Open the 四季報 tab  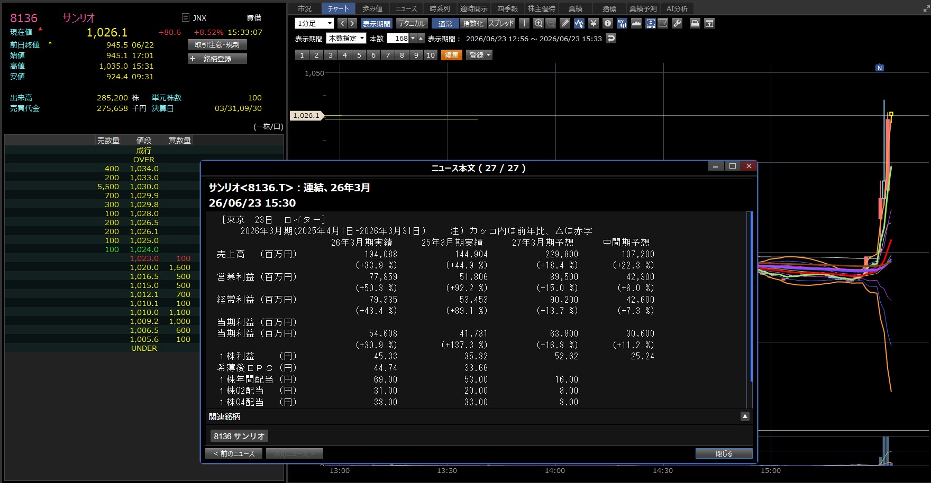point(507,8)
